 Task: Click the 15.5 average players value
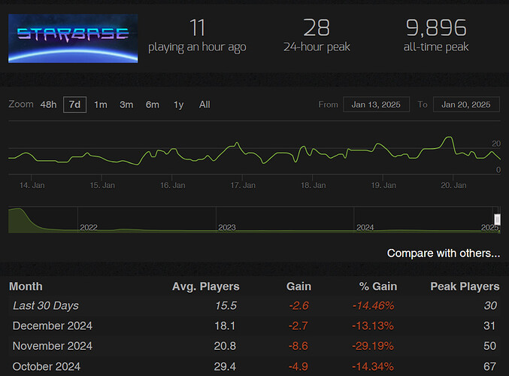226,305
